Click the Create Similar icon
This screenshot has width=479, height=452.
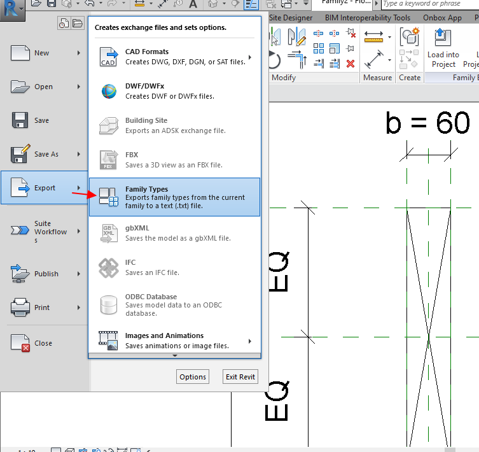click(410, 36)
